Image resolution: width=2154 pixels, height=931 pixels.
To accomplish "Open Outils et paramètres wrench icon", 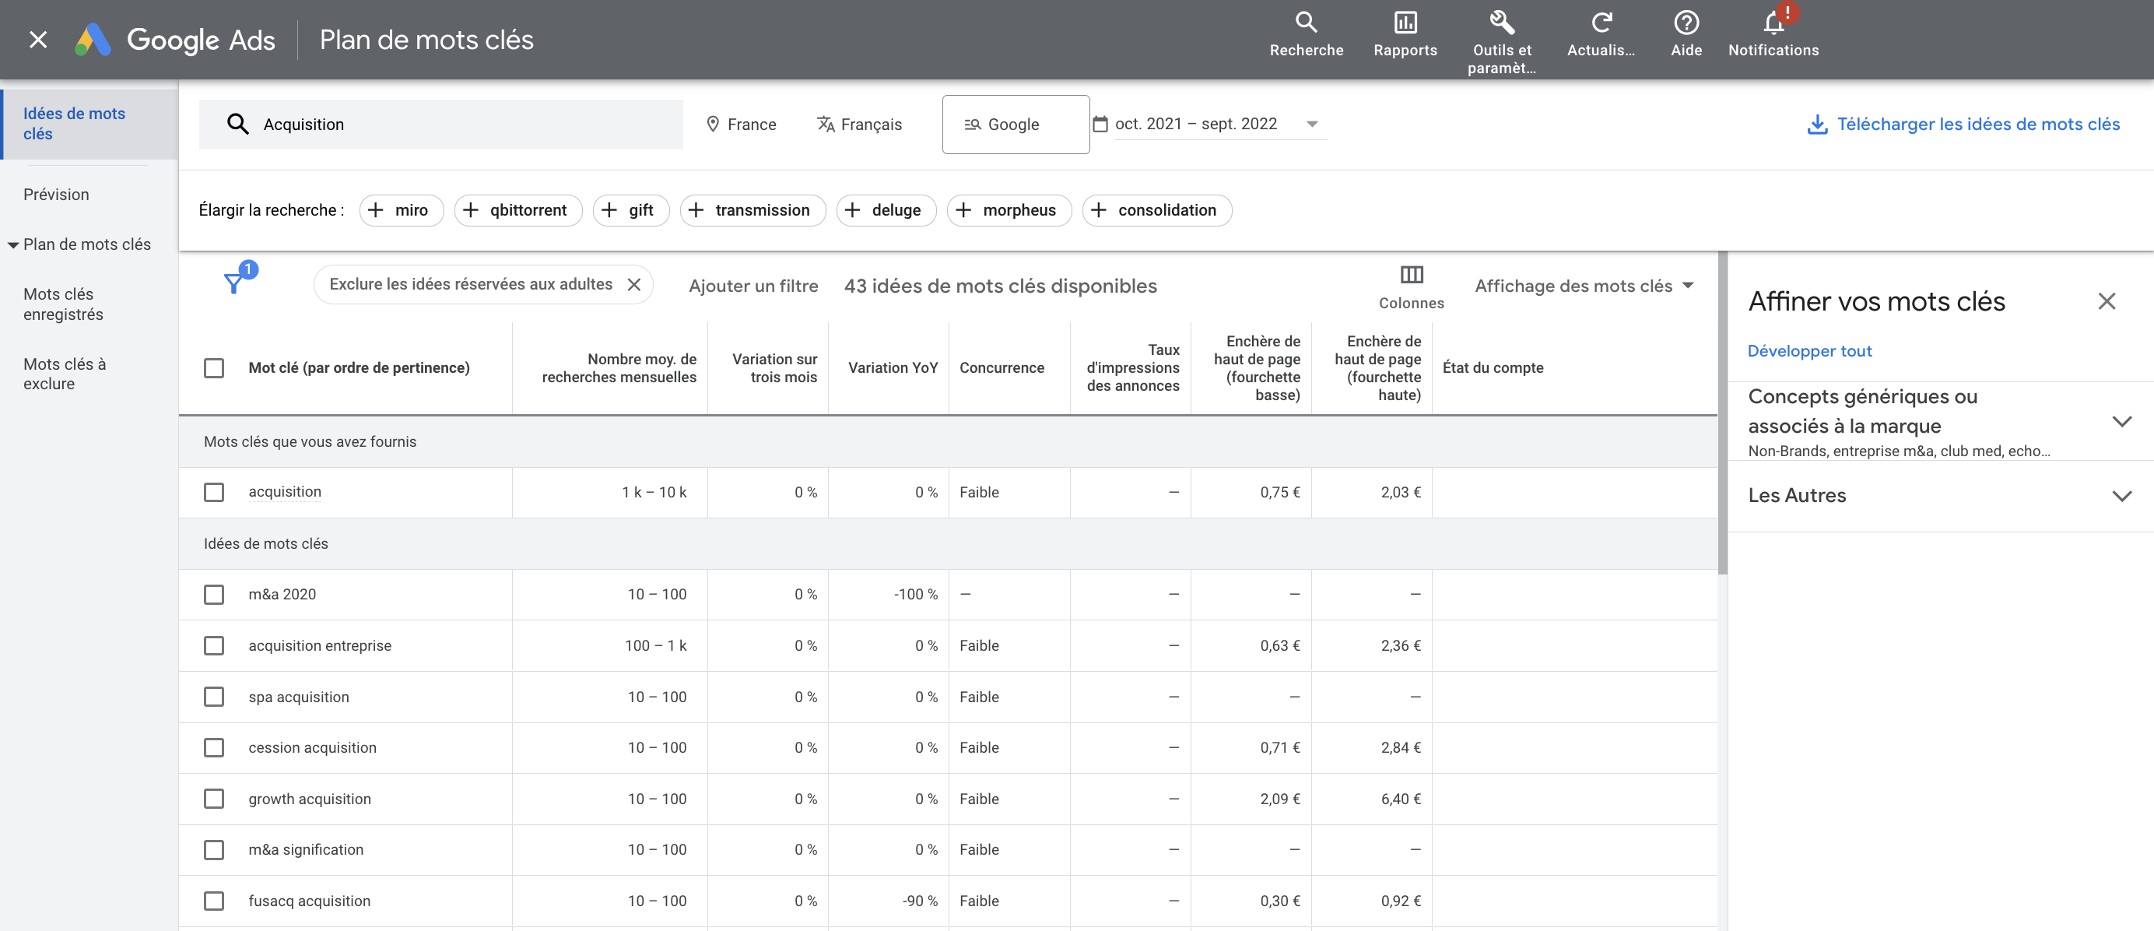I will tap(1501, 23).
